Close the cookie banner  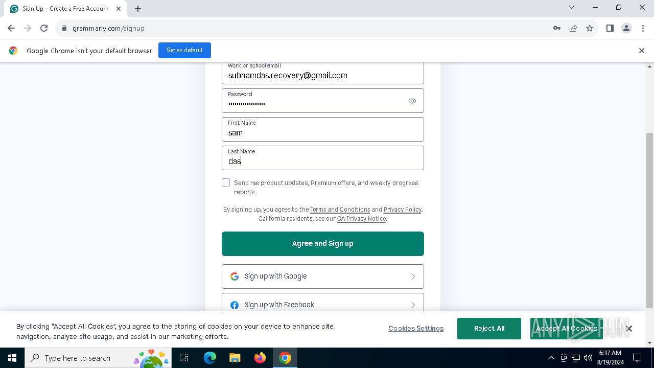tap(629, 329)
